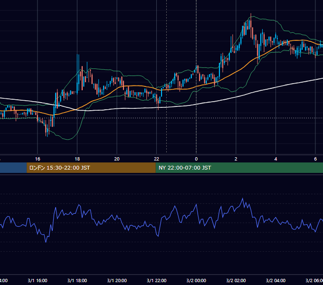323x285 pixels.
Task: Click the 3/1 20:00 time label
Action: coord(117,280)
